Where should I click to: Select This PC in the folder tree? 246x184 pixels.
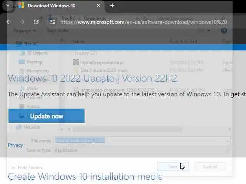tap(27, 44)
